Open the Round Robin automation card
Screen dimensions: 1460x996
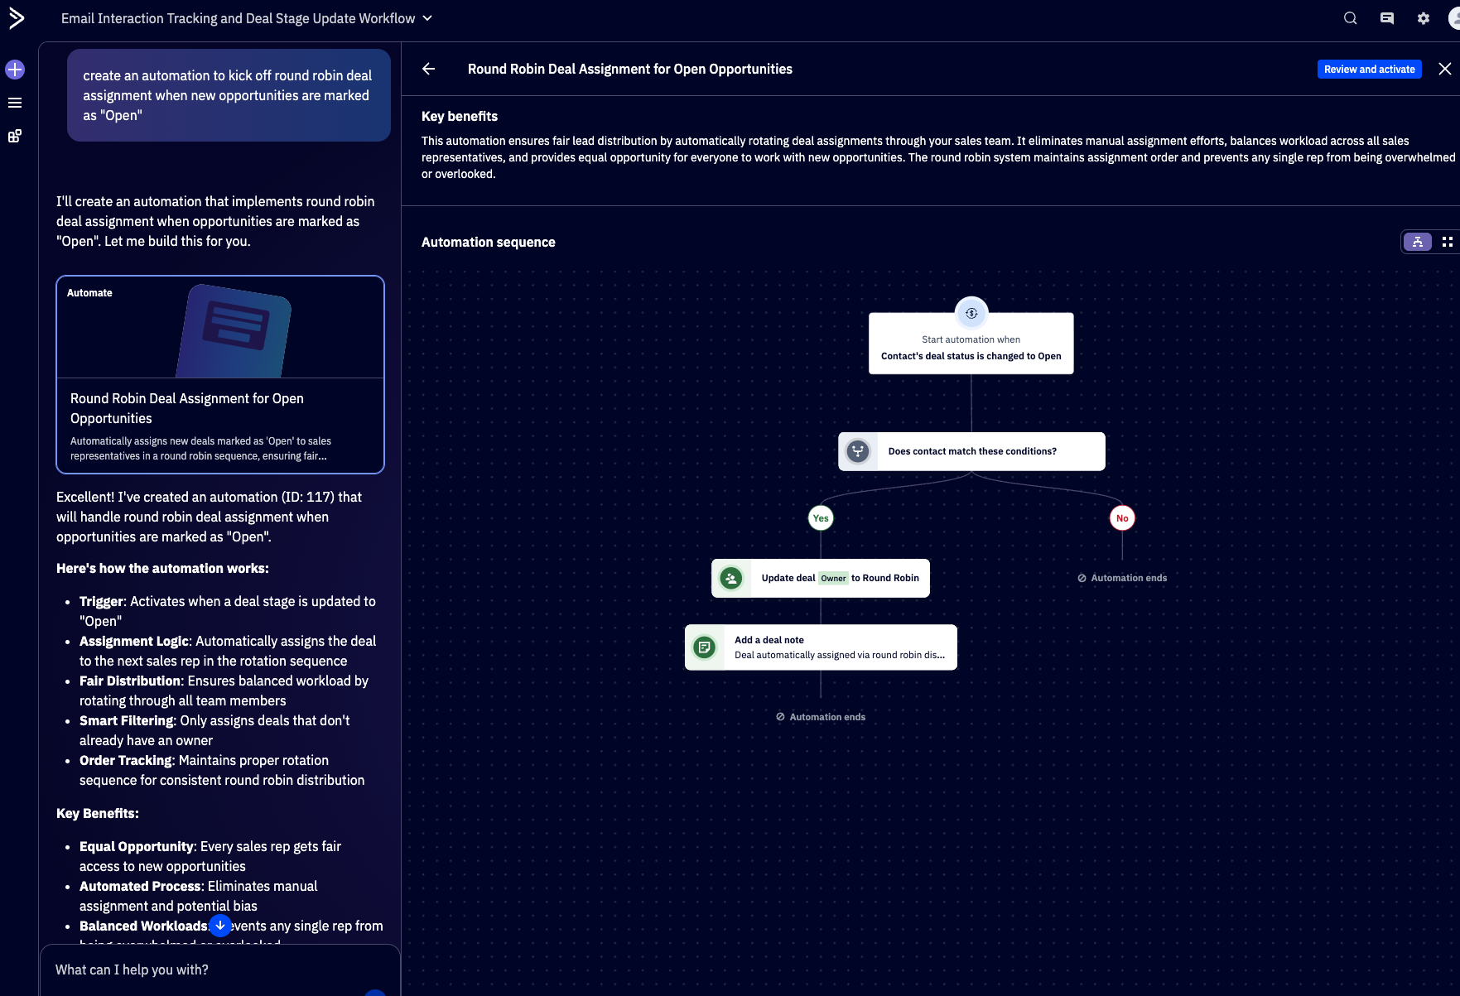tap(220, 374)
